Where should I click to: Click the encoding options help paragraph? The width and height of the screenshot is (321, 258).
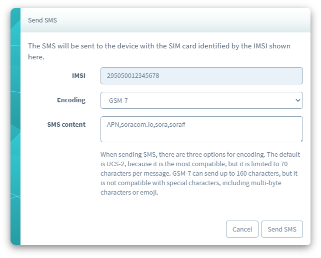(199, 174)
